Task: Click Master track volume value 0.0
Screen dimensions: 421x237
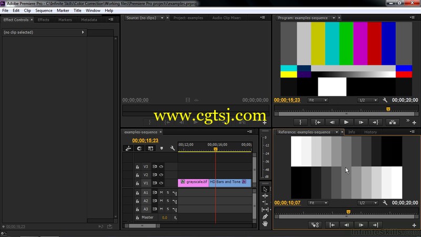Action: click(165, 218)
